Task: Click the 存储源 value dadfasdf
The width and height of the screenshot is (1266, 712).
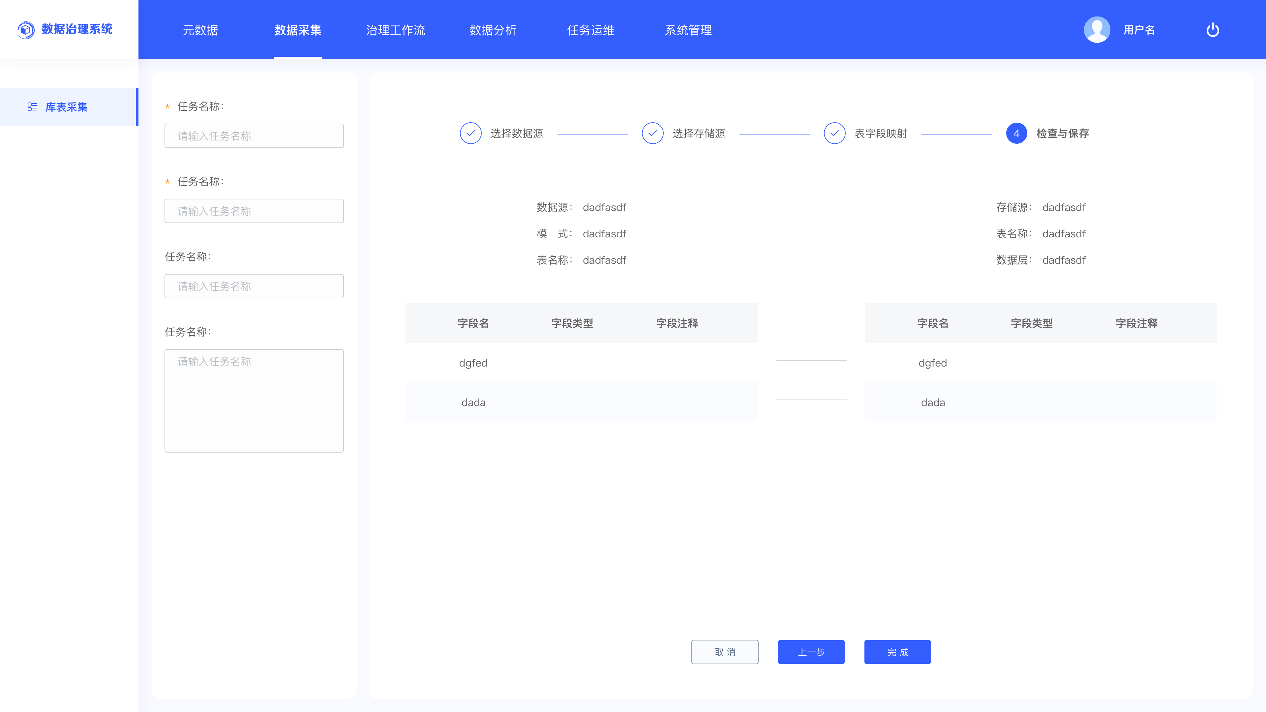Action: 1064,207
